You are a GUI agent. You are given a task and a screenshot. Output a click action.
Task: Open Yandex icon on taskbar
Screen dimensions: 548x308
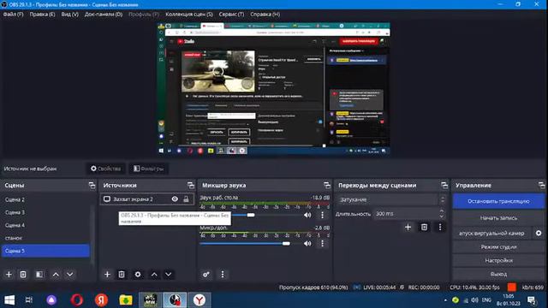[x=101, y=300]
